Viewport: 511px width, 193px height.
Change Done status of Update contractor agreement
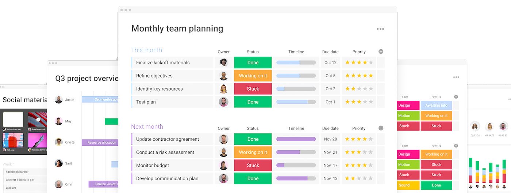(x=253, y=139)
